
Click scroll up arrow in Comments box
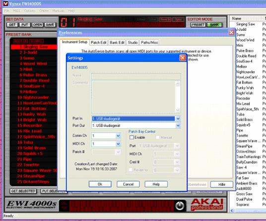coord(178,84)
